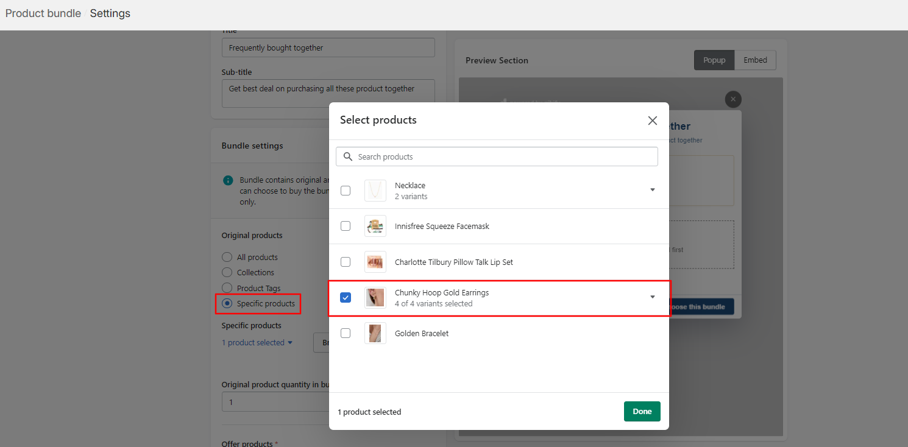Click the 4 of 4 variants selected text
The height and width of the screenshot is (447, 908).
pyautogui.click(x=433, y=303)
